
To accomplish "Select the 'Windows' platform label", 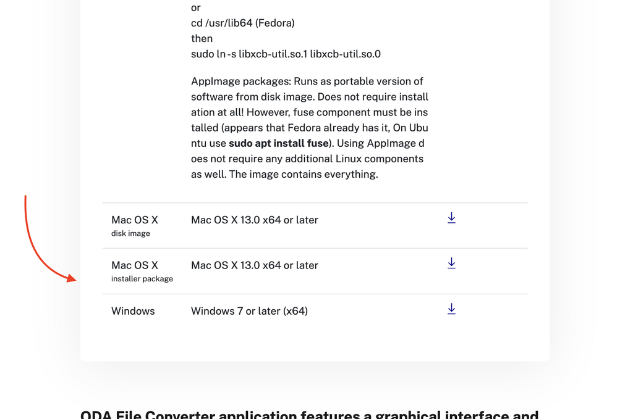I will [x=134, y=311].
